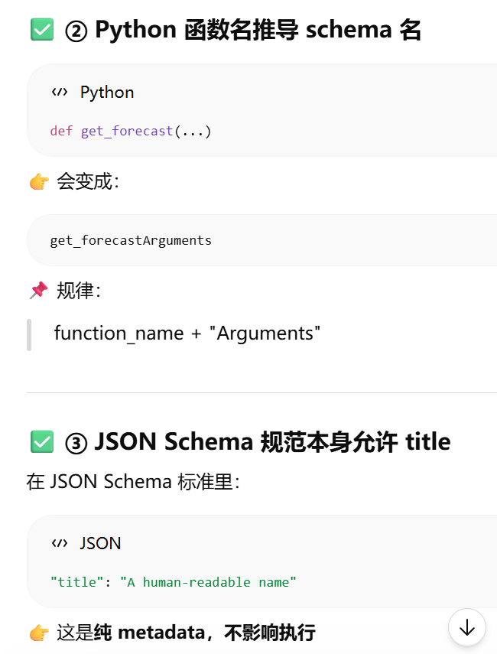Screen dimensions: 497x654
Task: Click the circled number ② in heading
Action: tap(76, 31)
